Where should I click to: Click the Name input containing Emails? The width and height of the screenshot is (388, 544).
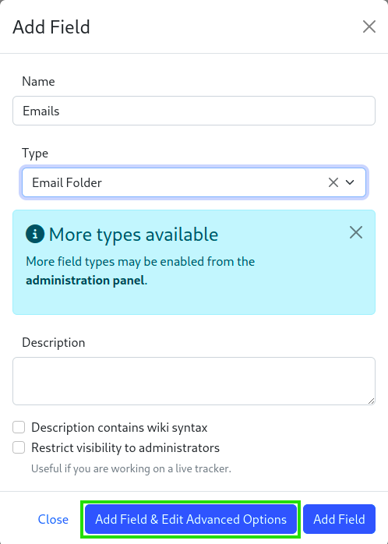click(194, 111)
